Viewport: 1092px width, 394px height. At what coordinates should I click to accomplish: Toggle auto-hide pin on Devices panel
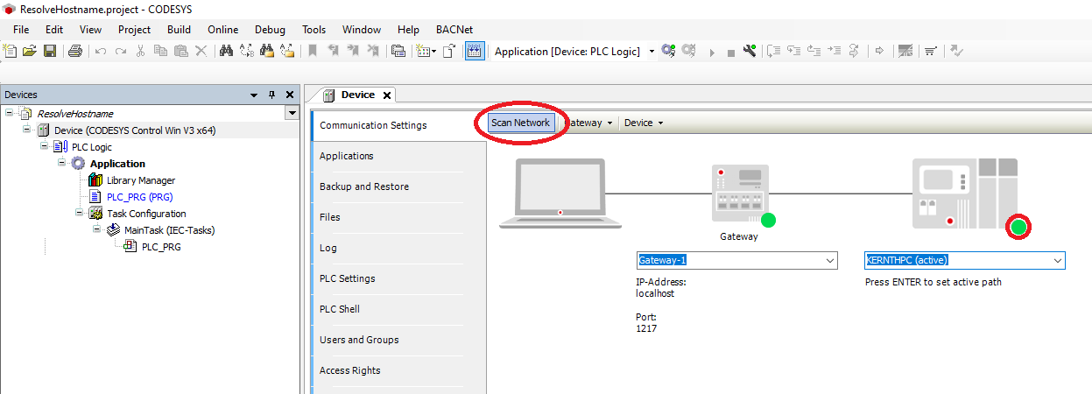(x=271, y=95)
